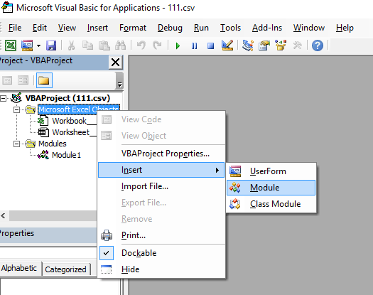Toggle Design Mode icon
Screen dimensions: 373x295
coord(227,45)
